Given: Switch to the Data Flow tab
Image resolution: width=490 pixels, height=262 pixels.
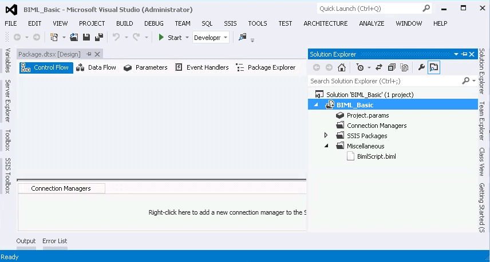Looking at the screenshot, I should pyautogui.click(x=96, y=67).
